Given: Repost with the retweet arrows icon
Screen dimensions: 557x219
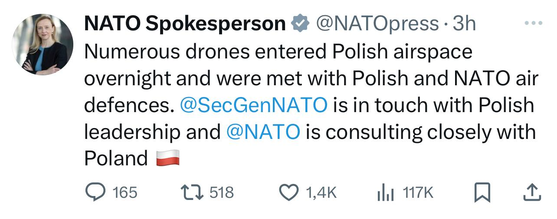Looking at the screenshot, I should tap(191, 193).
